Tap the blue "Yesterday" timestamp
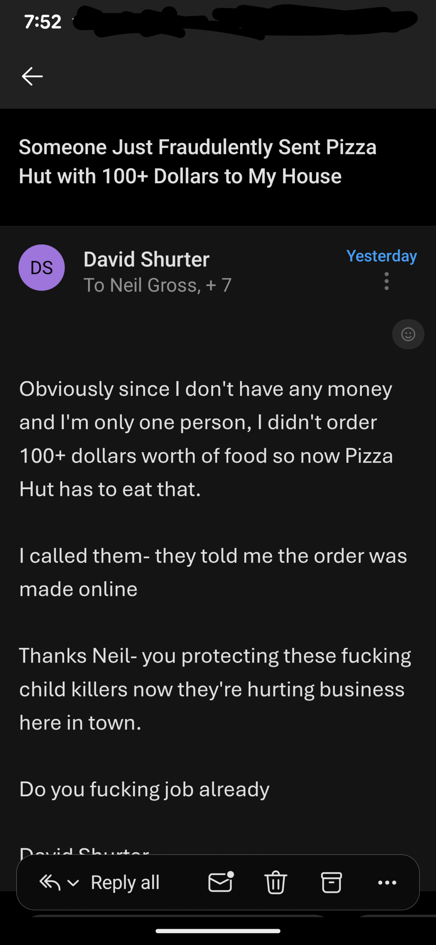This screenshot has height=945, width=436. pyautogui.click(x=381, y=256)
